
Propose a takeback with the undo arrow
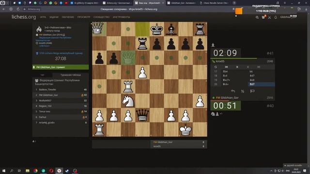click(233, 91)
